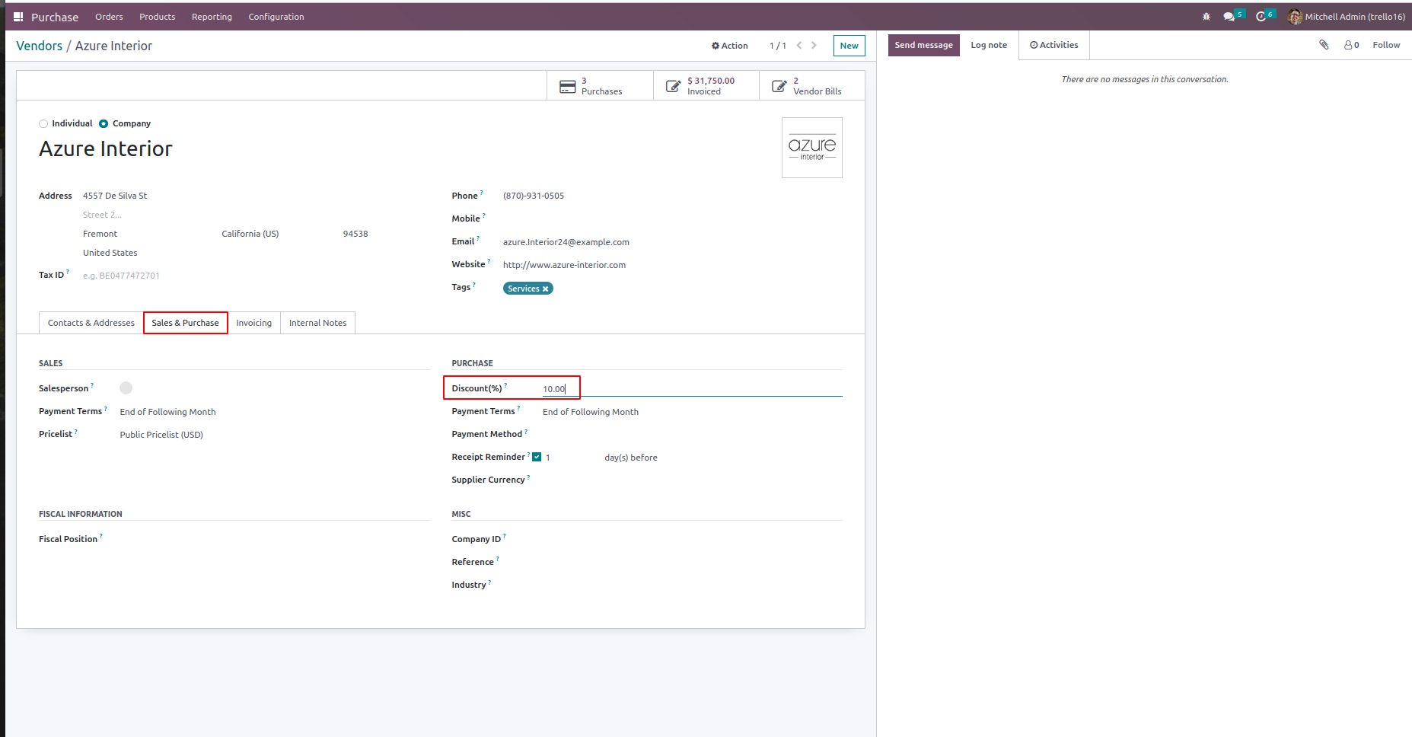Open the $31,750.00 Invoiced stat button
This screenshot has height=737, width=1412.
point(706,86)
